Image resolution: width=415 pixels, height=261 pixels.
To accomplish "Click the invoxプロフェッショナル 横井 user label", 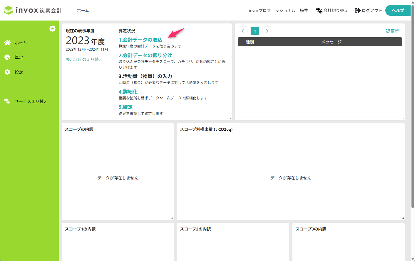I will (278, 11).
